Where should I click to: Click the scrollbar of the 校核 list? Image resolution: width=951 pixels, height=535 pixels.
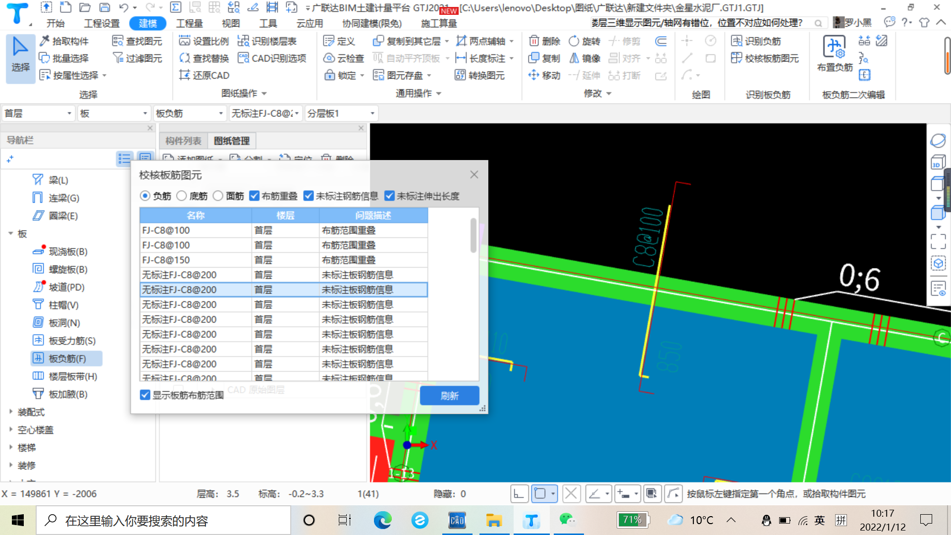(473, 236)
